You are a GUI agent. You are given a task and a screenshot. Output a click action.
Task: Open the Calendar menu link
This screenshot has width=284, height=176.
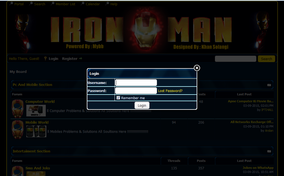pyautogui.click(x=93, y=4)
